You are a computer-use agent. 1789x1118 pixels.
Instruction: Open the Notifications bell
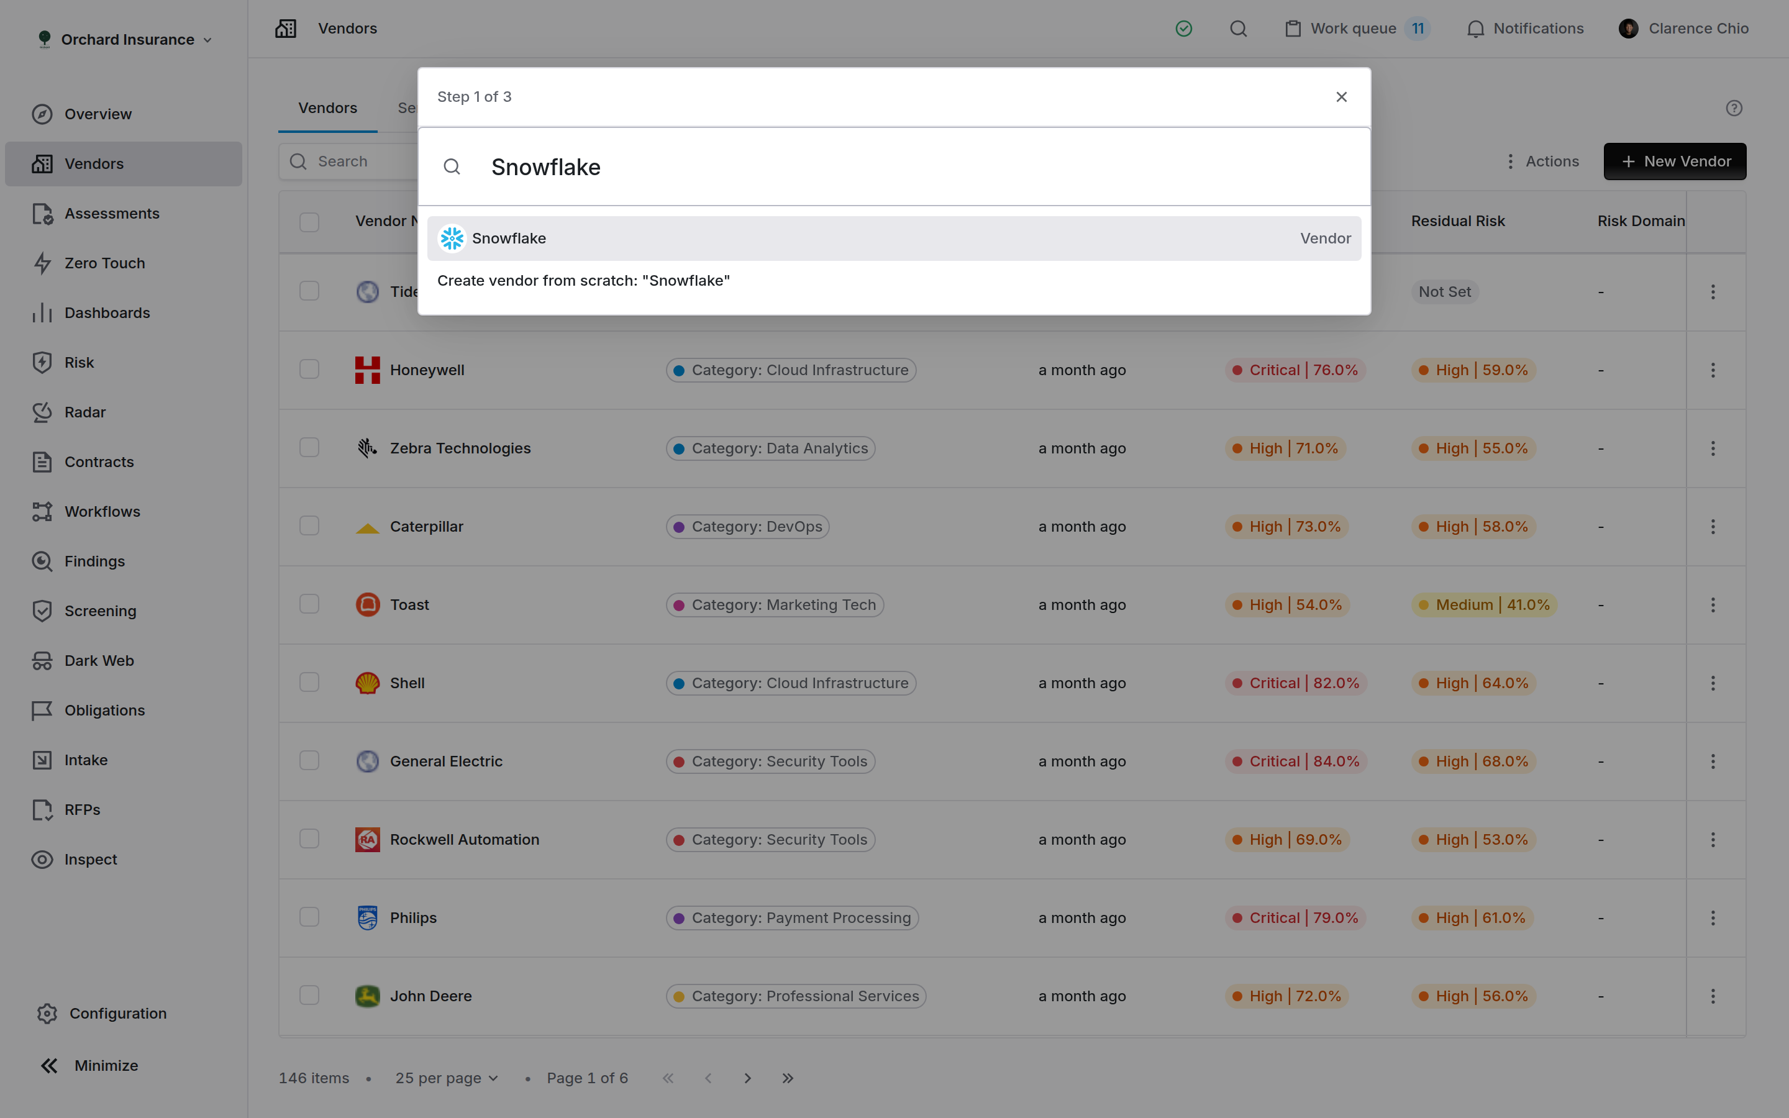pos(1525,29)
